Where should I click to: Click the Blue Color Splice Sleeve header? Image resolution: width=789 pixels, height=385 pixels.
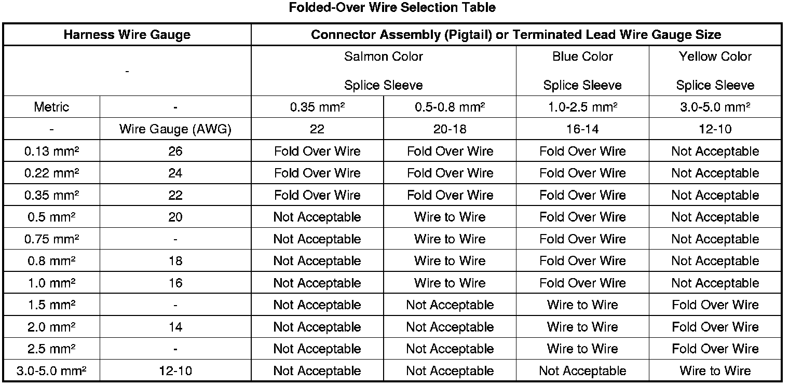[582, 71]
